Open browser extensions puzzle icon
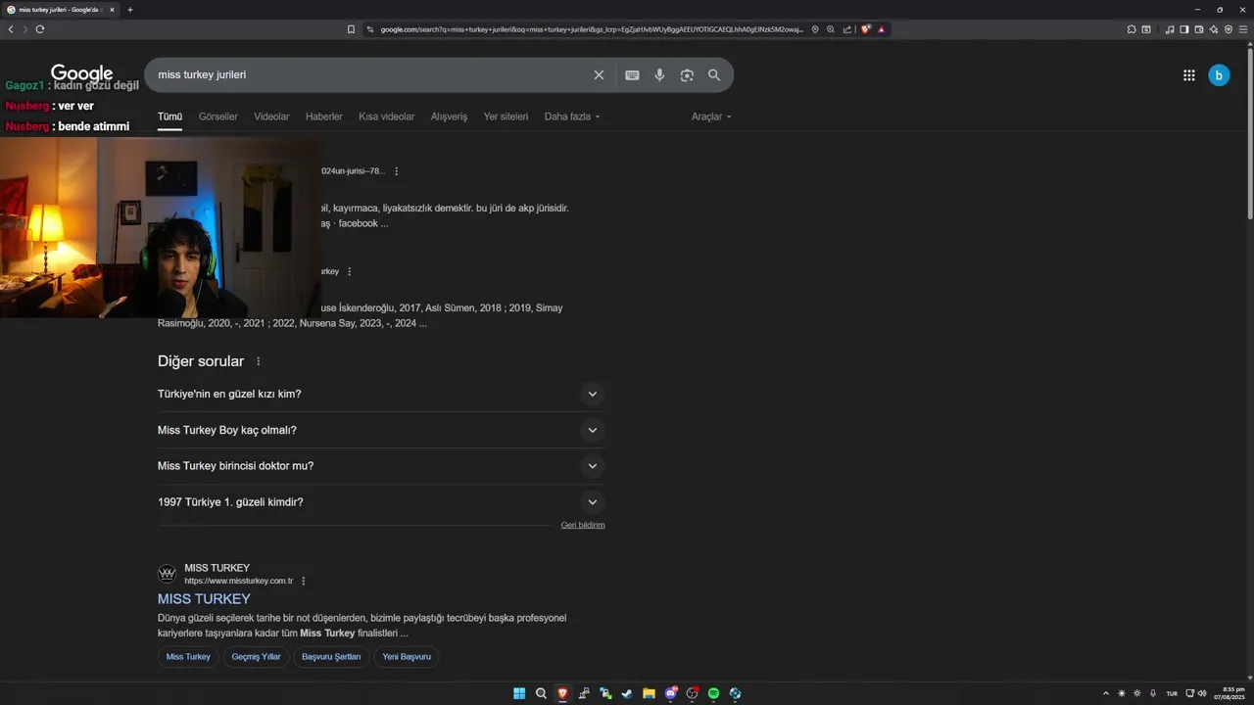This screenshot has width=1254, height=705. pos(1131,29)
